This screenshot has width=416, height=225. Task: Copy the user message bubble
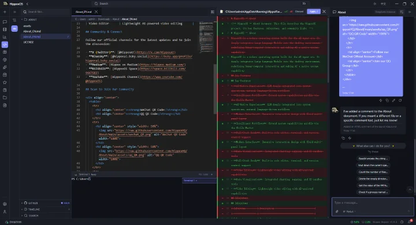(387, 100)
